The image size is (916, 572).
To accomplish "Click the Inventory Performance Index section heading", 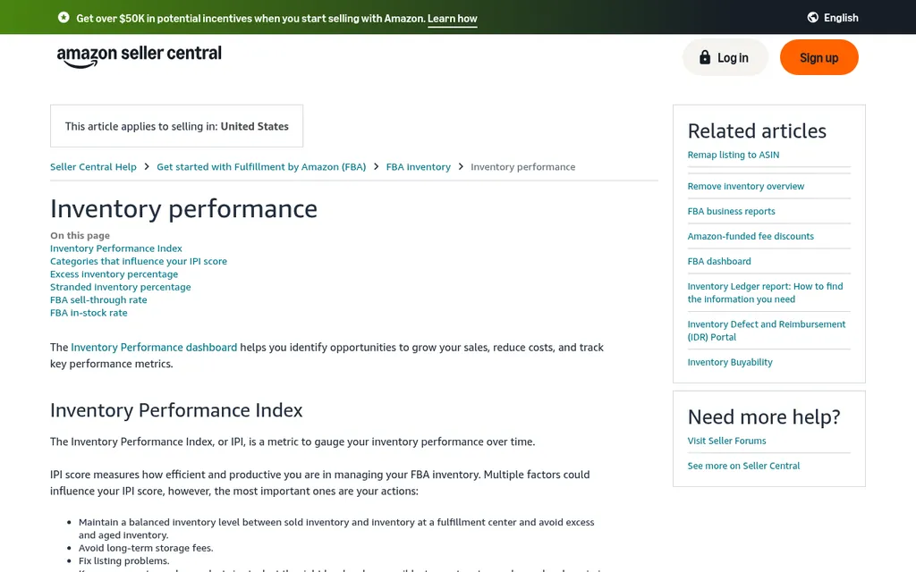I will (176, 410).
